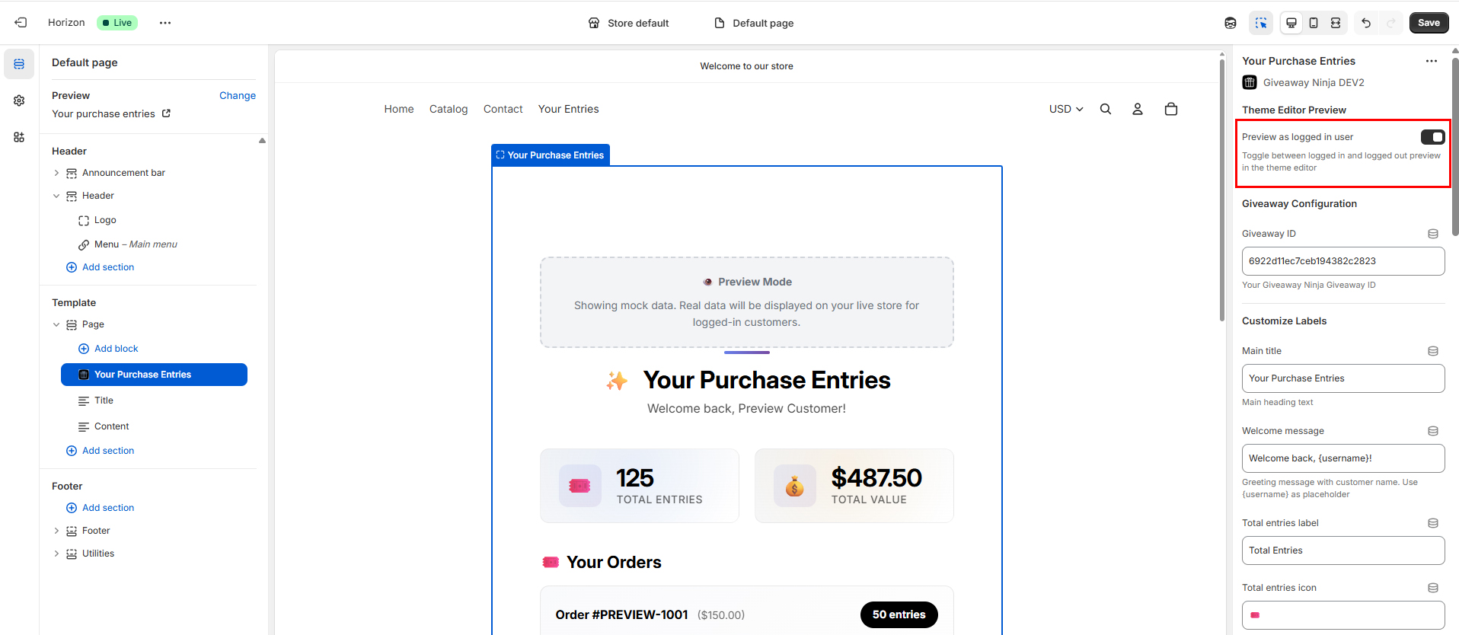This screenshot has height=635, width=1459.
Task: Expand the Announcement bar section
Action: tap(56, 173)
